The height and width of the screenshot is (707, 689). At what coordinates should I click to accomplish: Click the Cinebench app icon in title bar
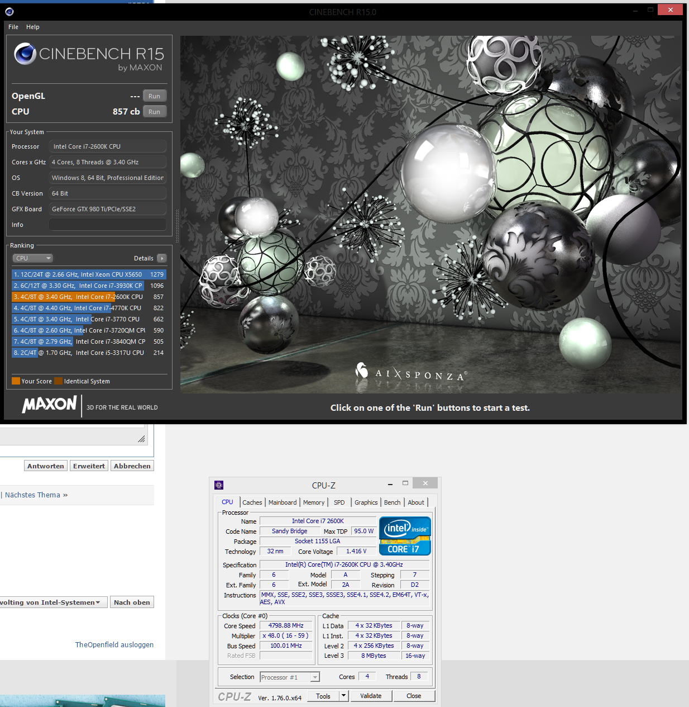[9, 12]
